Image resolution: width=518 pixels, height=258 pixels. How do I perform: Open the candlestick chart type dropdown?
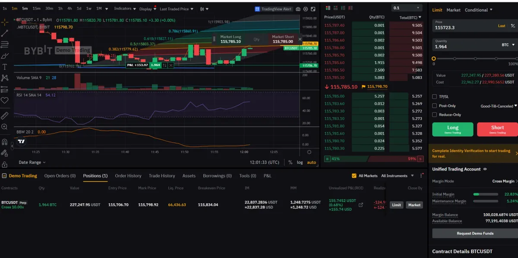tap(204, 9)
